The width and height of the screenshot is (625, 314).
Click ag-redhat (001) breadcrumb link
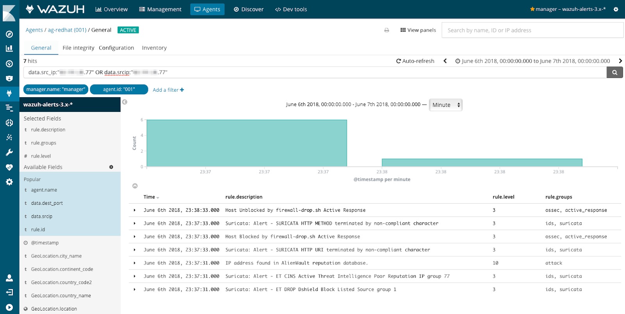pyautogui.click(x=67, y=30)
